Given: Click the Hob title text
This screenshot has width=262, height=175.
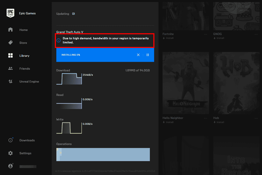Looking at the screenshot, I should click(216, 118).
